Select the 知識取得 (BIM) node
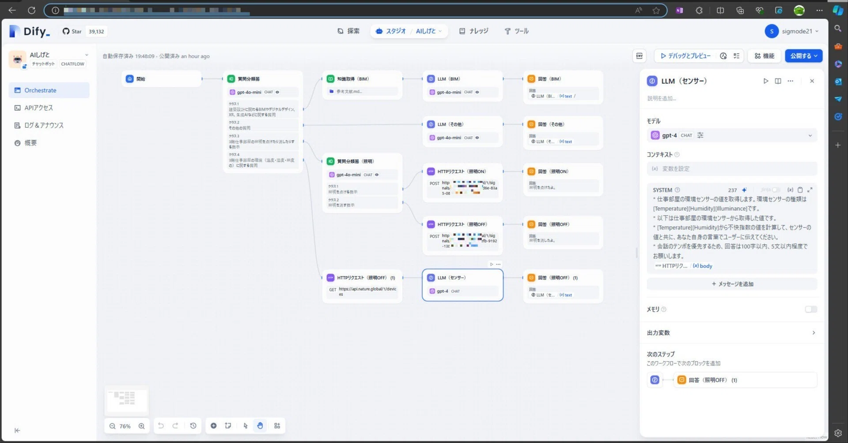Viewport: 848px width, 443px height. point(362,85)
